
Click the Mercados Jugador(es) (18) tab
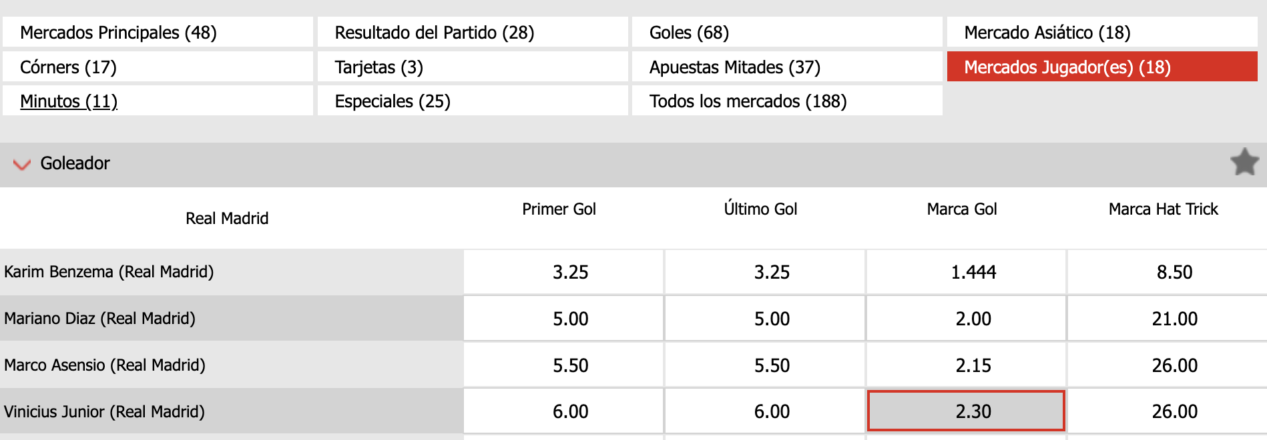tap(1101, 67)
